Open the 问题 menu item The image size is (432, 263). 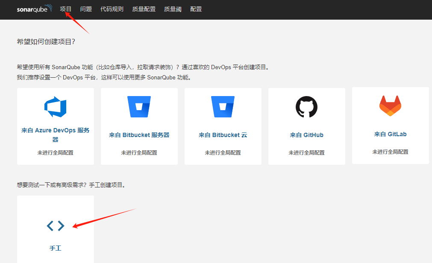86,9
